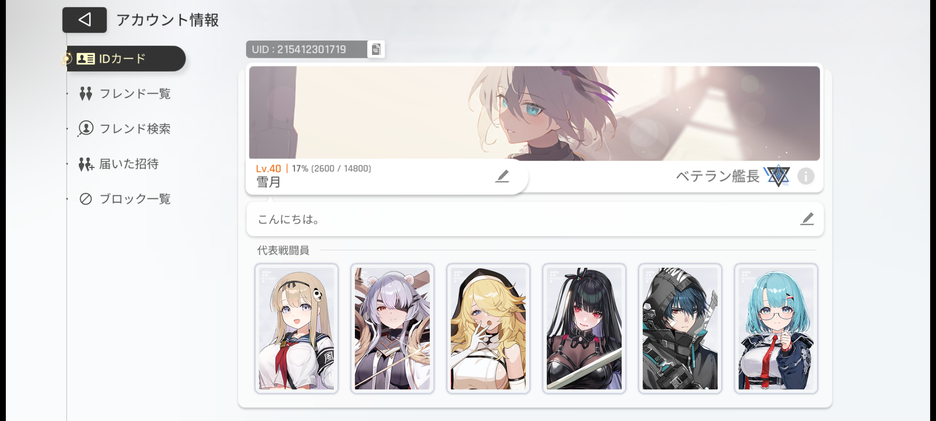Select the hooded blue-haired character card
This screenshot has width=936, height=421.
pyautogui.click(x=680, y=328)
